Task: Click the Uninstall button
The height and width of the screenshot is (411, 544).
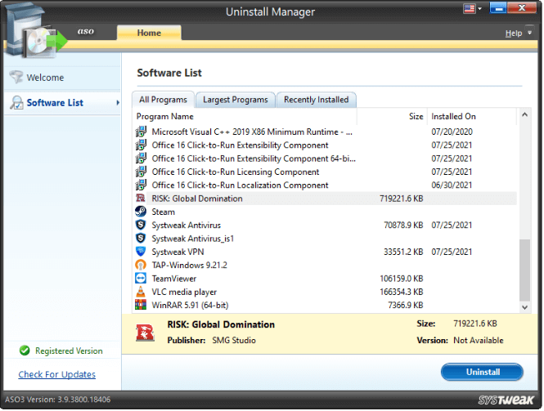Action: pos(483,372)
